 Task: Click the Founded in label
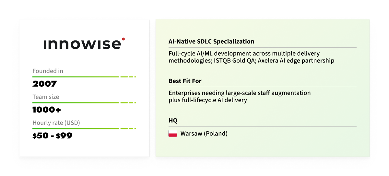click(48, 71)
